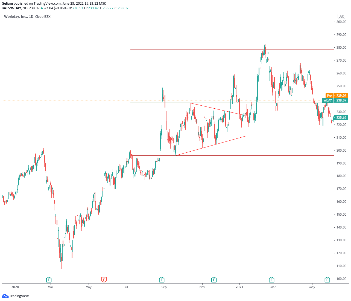Click the 250.00 price axis label
This screenshot has width=351, height=301.
341,86
